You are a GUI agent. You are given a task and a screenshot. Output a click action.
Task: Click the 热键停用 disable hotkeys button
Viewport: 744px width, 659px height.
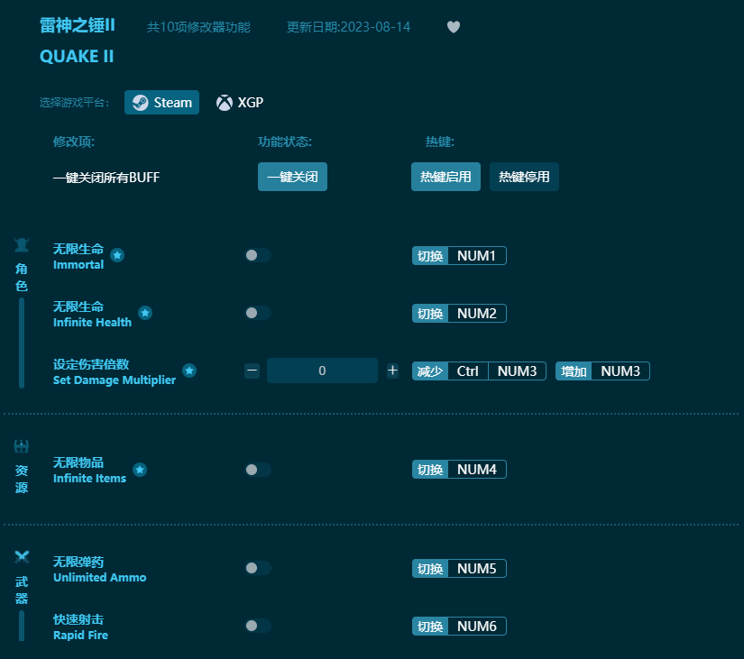524,177
